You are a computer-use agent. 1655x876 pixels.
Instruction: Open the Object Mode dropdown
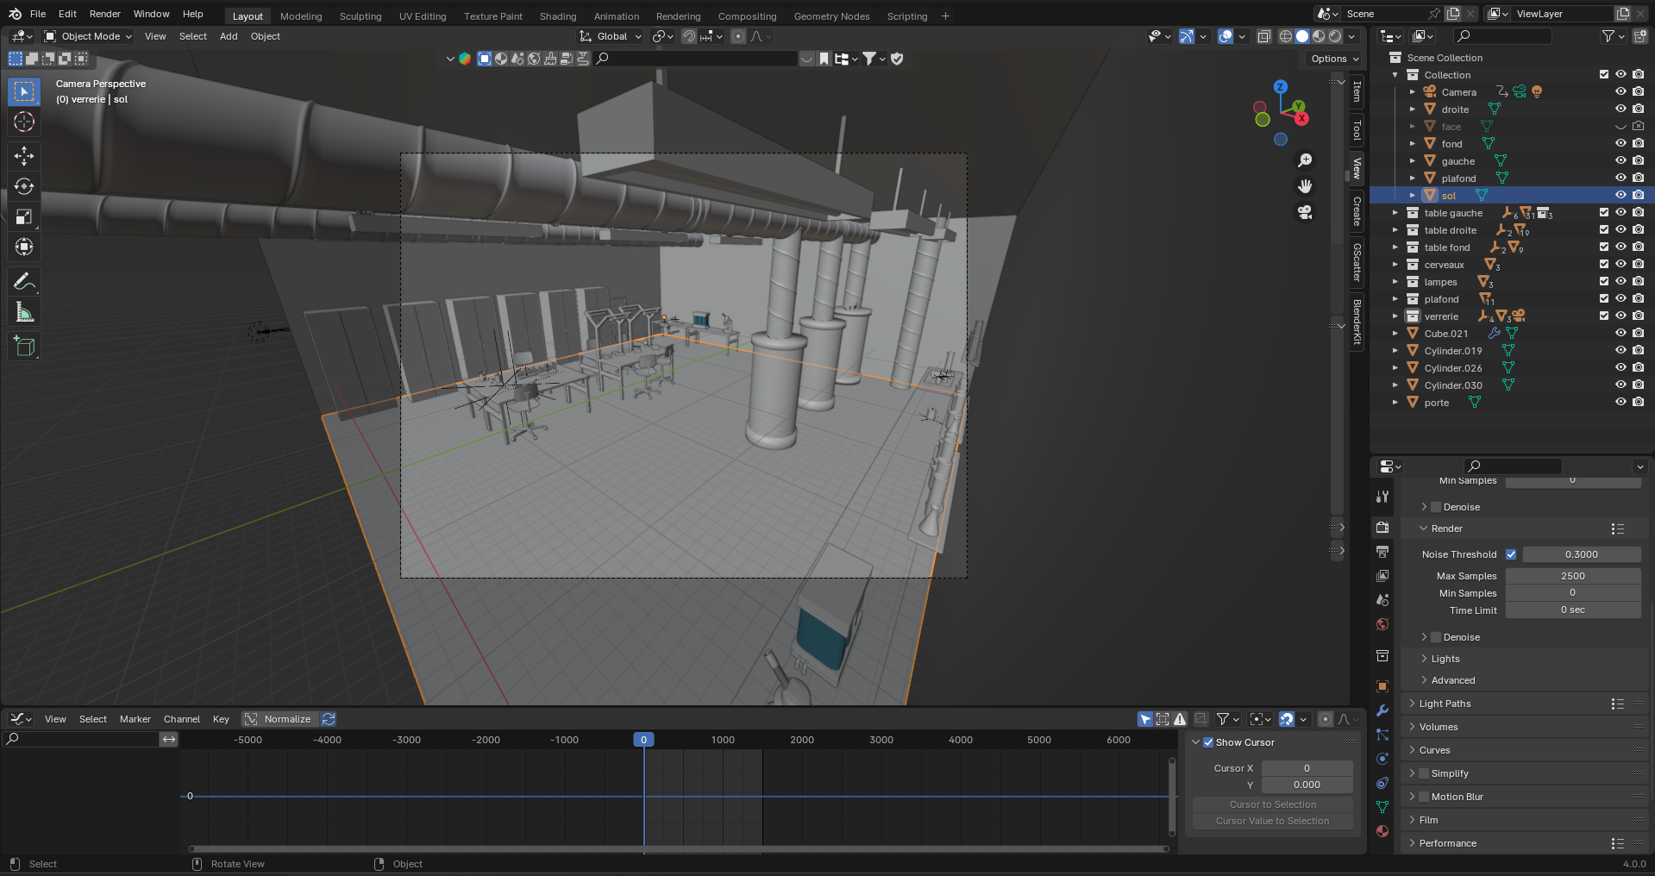pos(88,36)
